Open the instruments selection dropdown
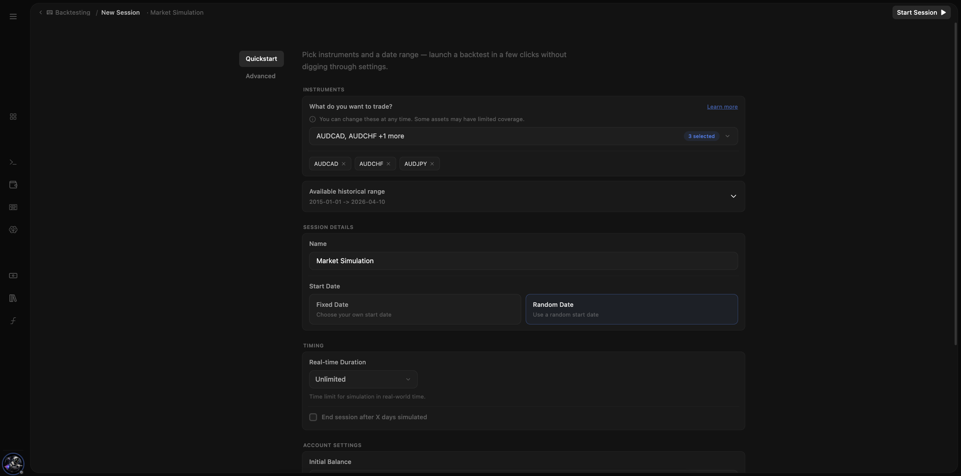This screenshot has width=961, height=476. click(x=523, y=136)
